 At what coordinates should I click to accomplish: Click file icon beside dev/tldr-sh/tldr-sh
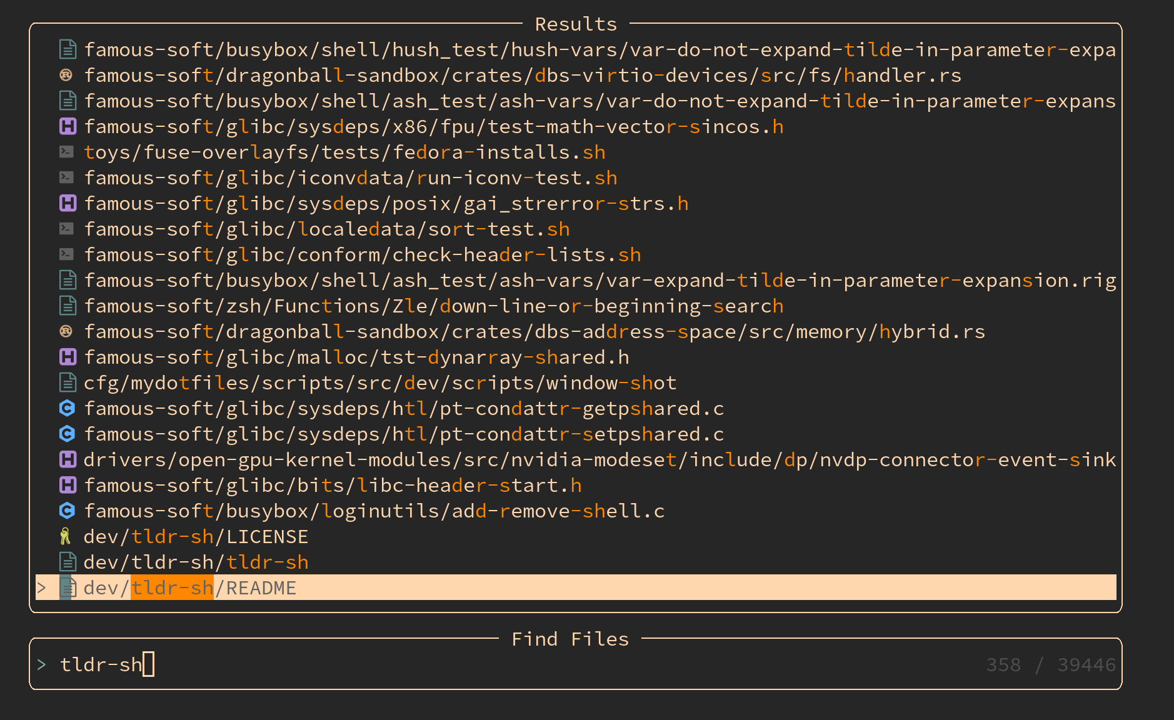coord(68,562)
